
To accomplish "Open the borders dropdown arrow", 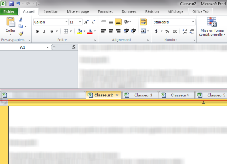I will [71, 31].
